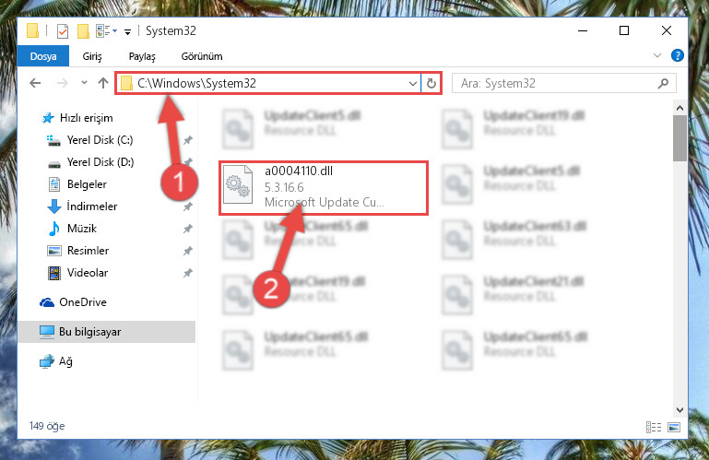Open Yerel Disk (D:) in sidebar
The height and width of the screenshot is (460, 709).
(x=100, y=162)
